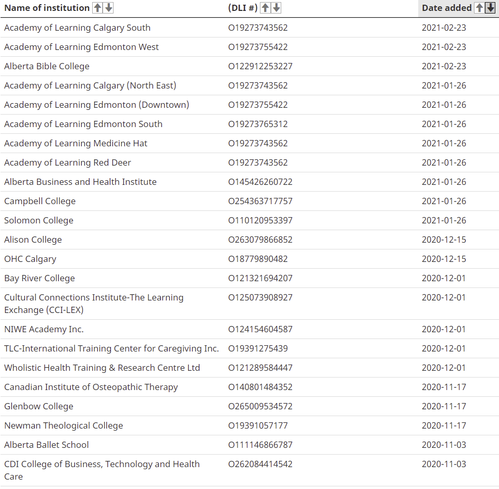The height and width of the screenshot is (489, 499).
Task: Select DLI number O18779890482
Action: (x=258, y=259)
